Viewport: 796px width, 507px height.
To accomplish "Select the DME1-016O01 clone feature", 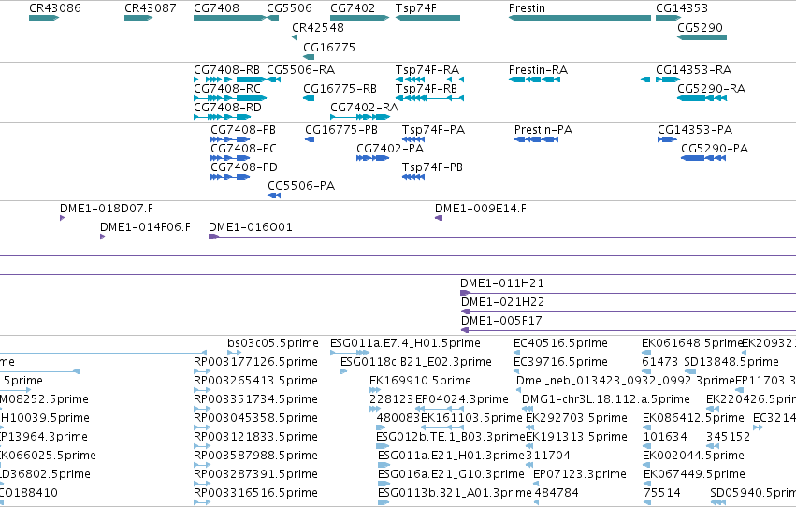I will pos(502,237).
